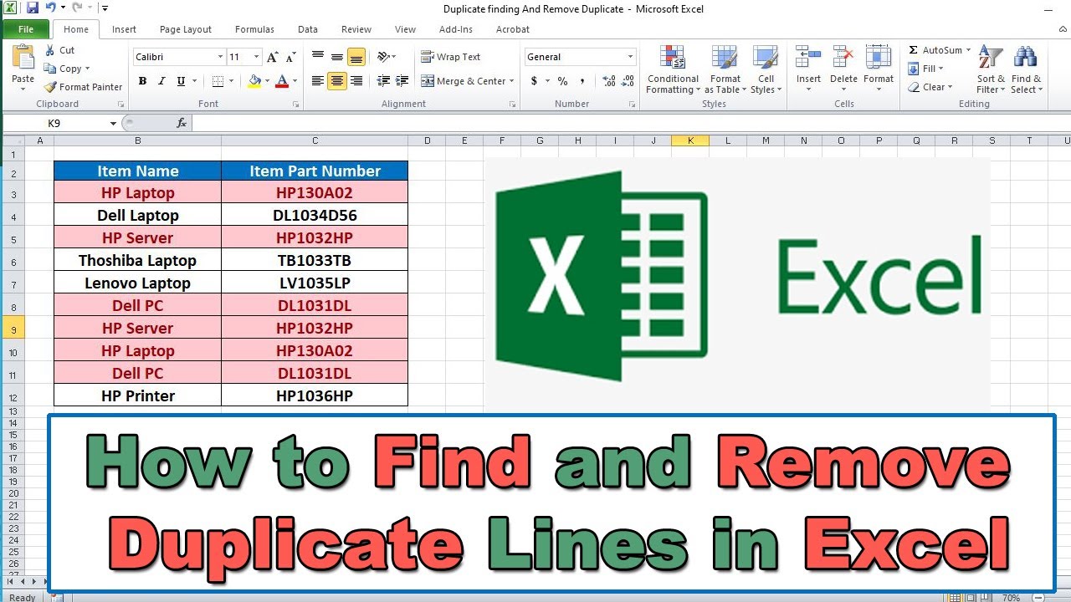Image resolution: width=1071 pixels, height=602 pixels.
Task: Open Find & Select binoculars menu
Action: 1026,69
